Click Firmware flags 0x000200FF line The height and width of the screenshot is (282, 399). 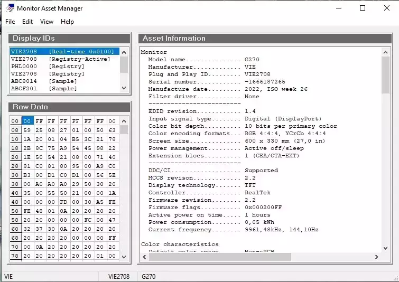coord(215,207)
